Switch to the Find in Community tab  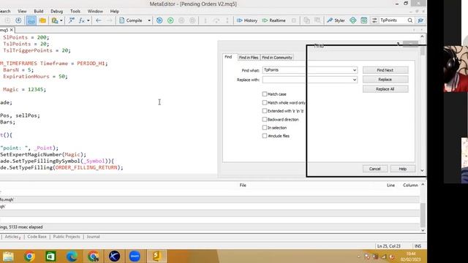click(x=277, y=58)
